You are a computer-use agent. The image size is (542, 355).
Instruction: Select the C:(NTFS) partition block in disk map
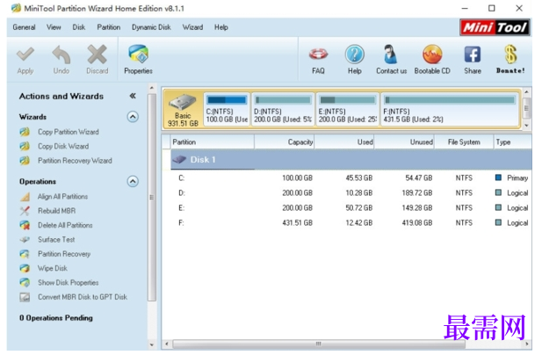(x=227, y=109)
